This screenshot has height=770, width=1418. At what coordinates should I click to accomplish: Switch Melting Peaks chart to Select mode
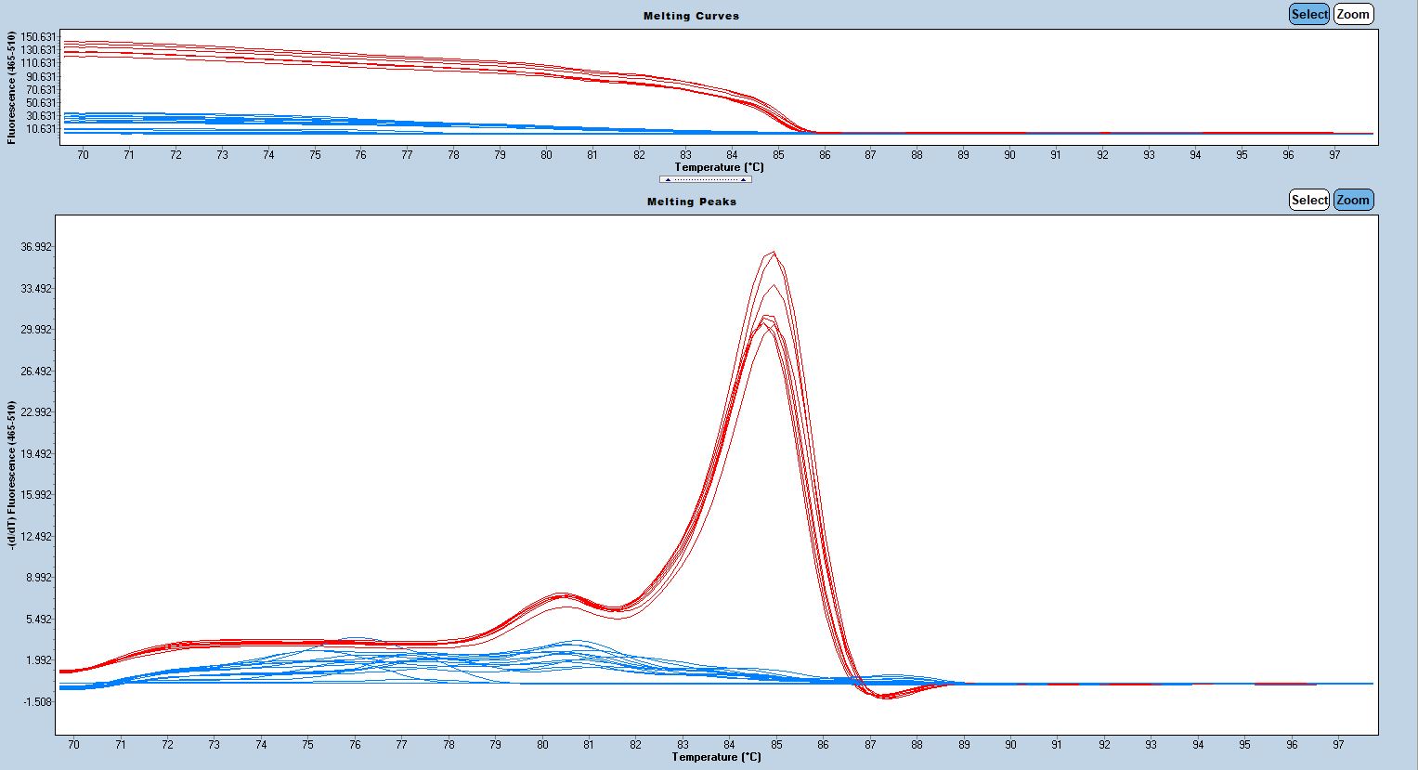pos(1308,200)
